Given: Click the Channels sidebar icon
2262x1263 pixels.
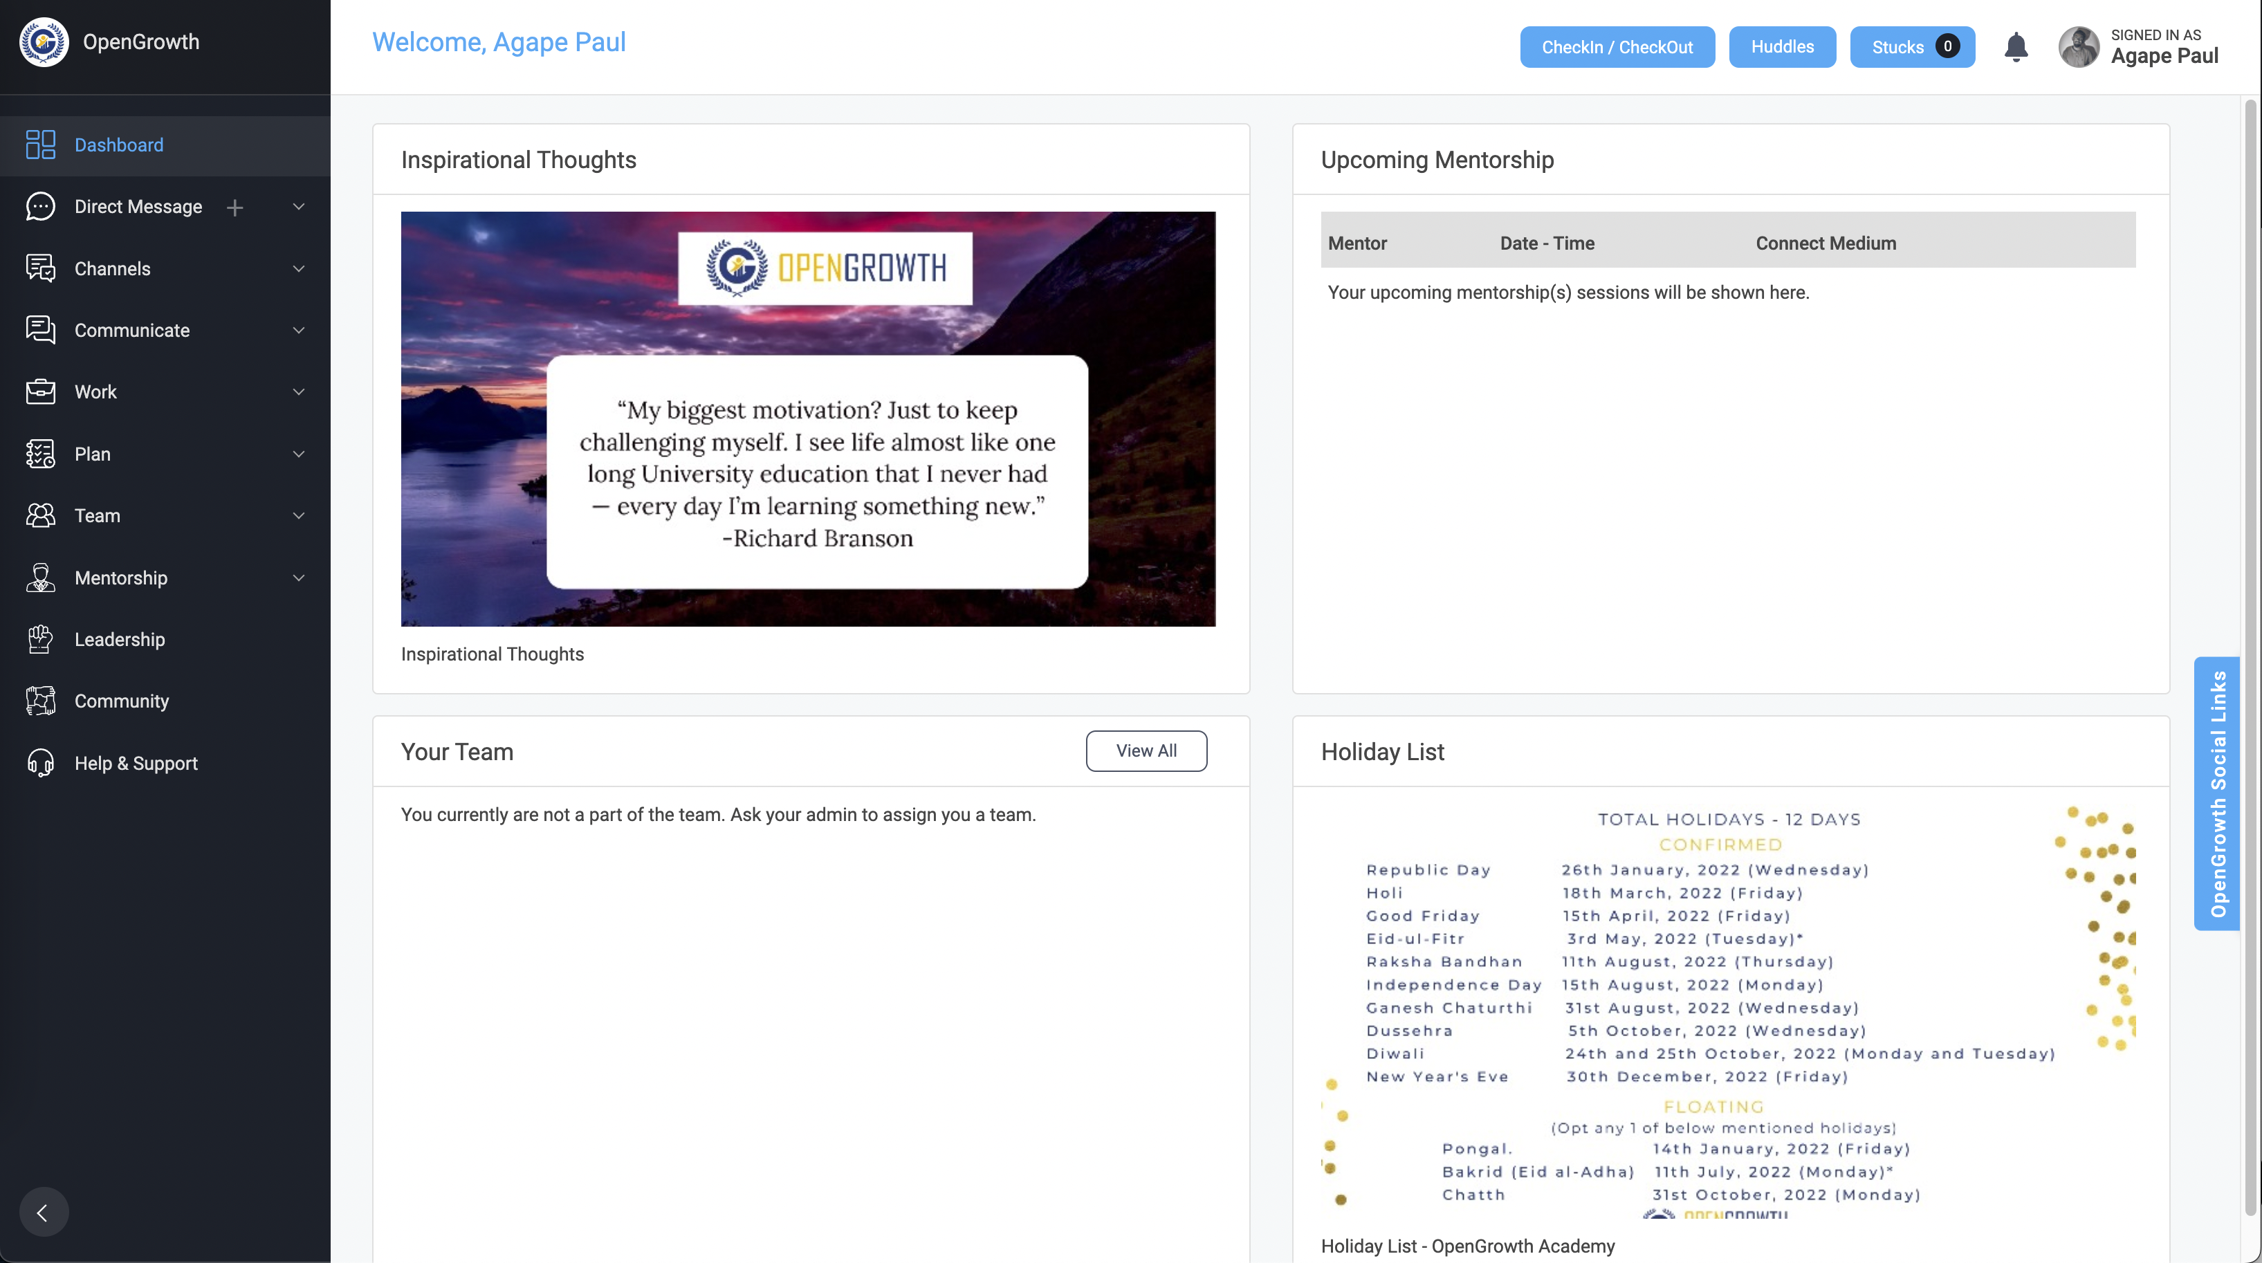Looking at the screenshot, I should click(x=40, y=269).
